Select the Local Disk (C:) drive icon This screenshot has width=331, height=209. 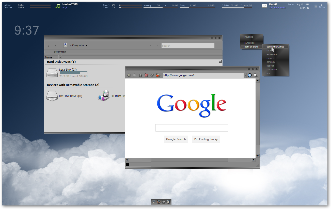(x=52, y=73)
